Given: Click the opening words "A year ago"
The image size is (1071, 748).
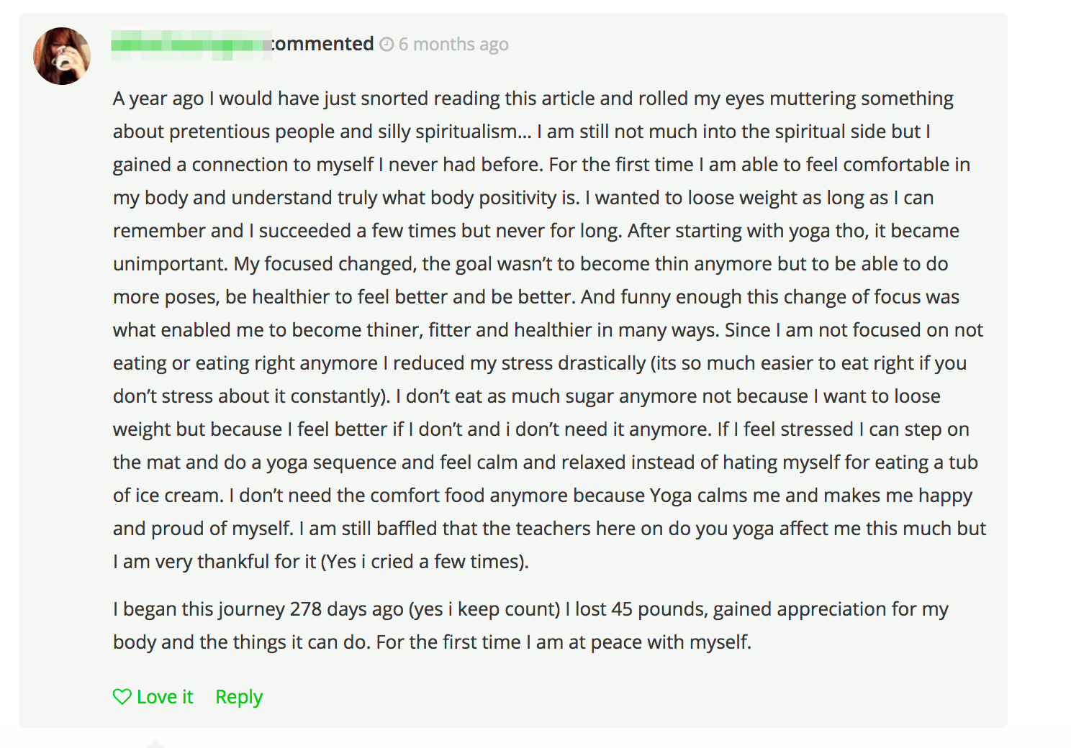Looking at the screenshot, I should pos(158,99).
